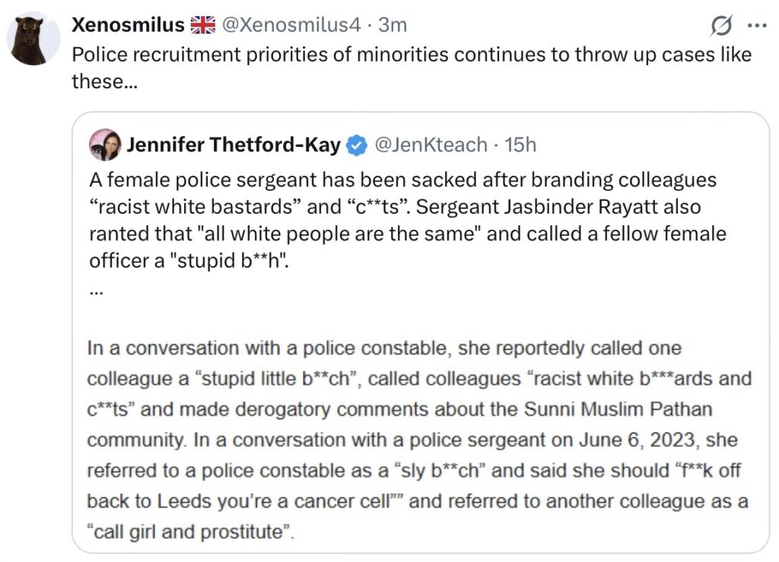This screenshot has width=779, height=562.
Task: Click the main post text about police recruitment
Action: pos(411,55)
